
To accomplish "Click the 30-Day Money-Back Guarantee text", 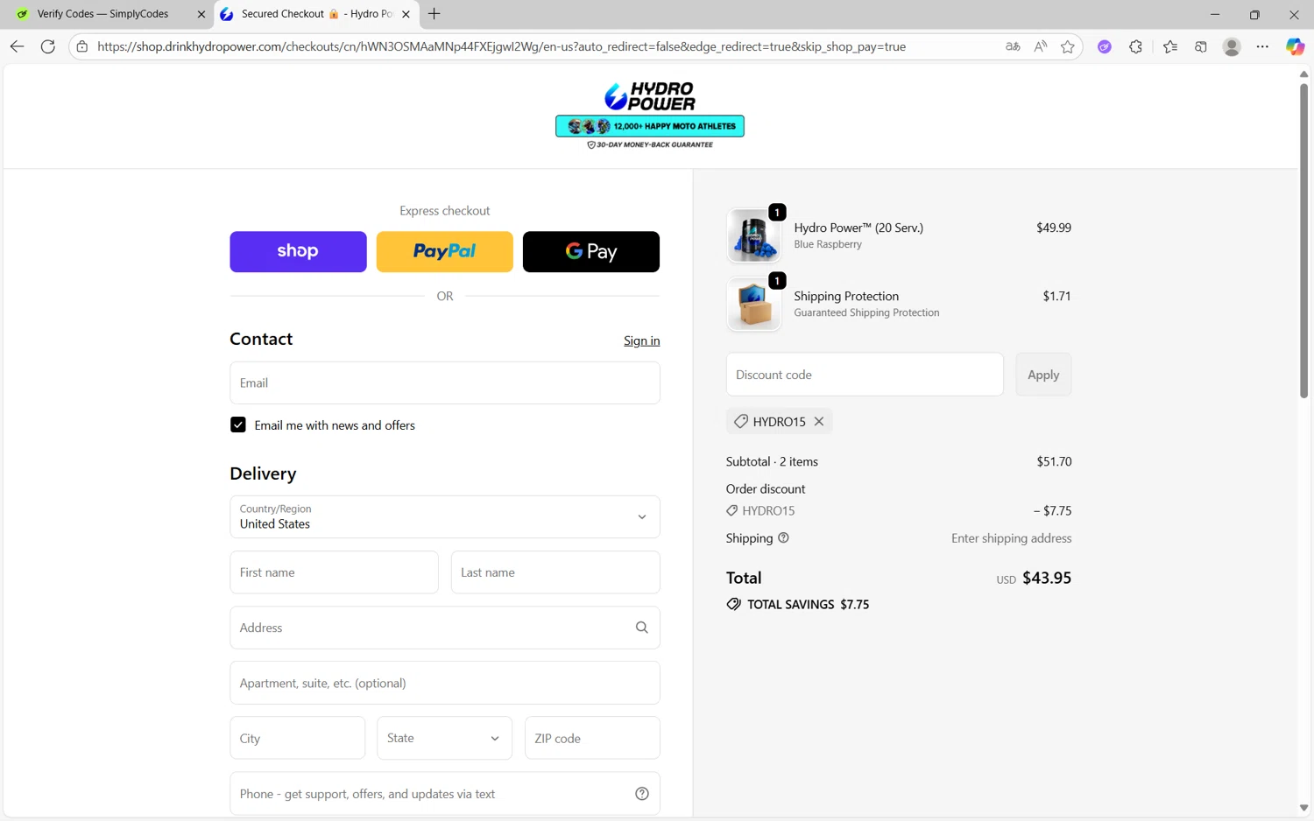I will 650,144.
